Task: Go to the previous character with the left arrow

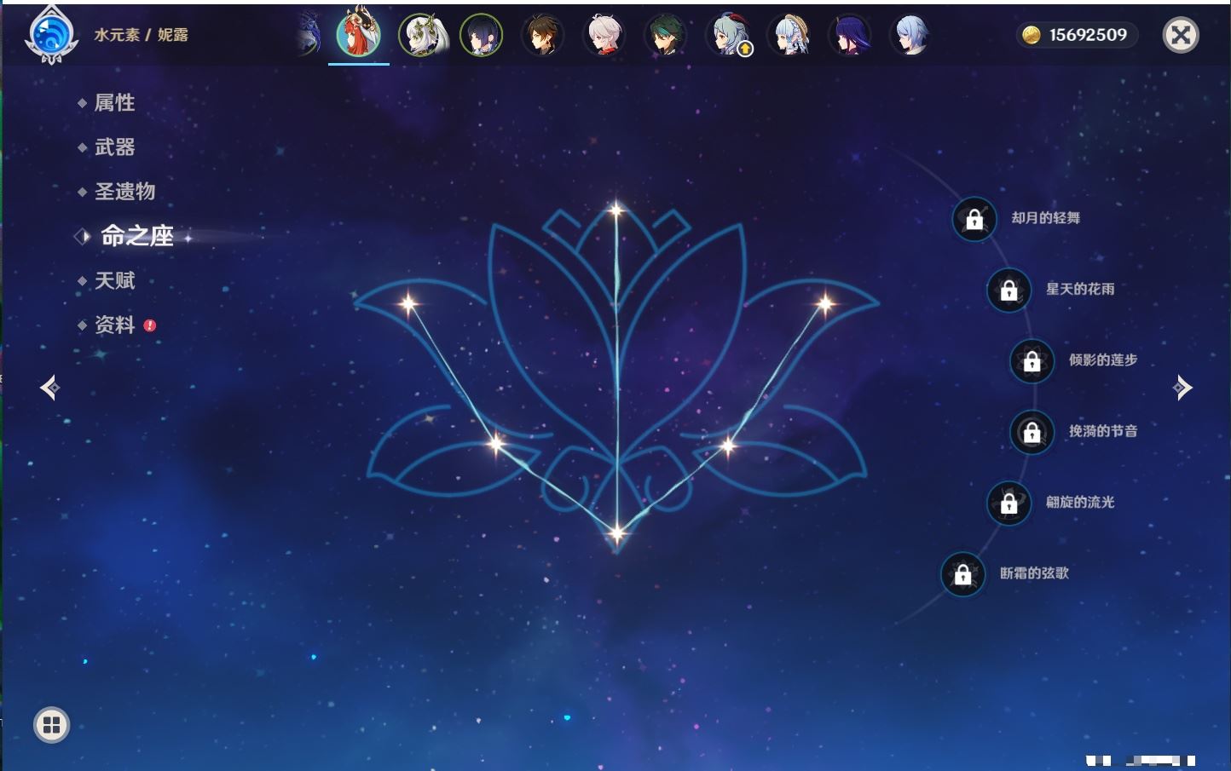Action: (x=50, y=388)
